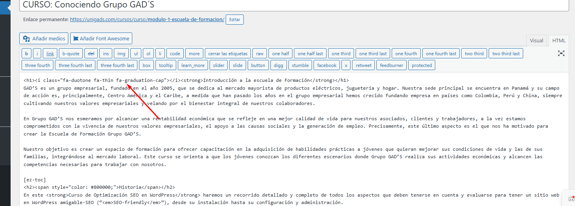Select the HTML editor tab

(559, 40)
